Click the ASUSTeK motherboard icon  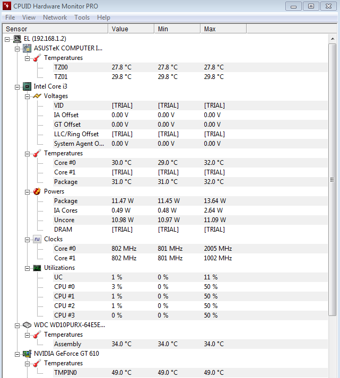(x=27, y=48)
